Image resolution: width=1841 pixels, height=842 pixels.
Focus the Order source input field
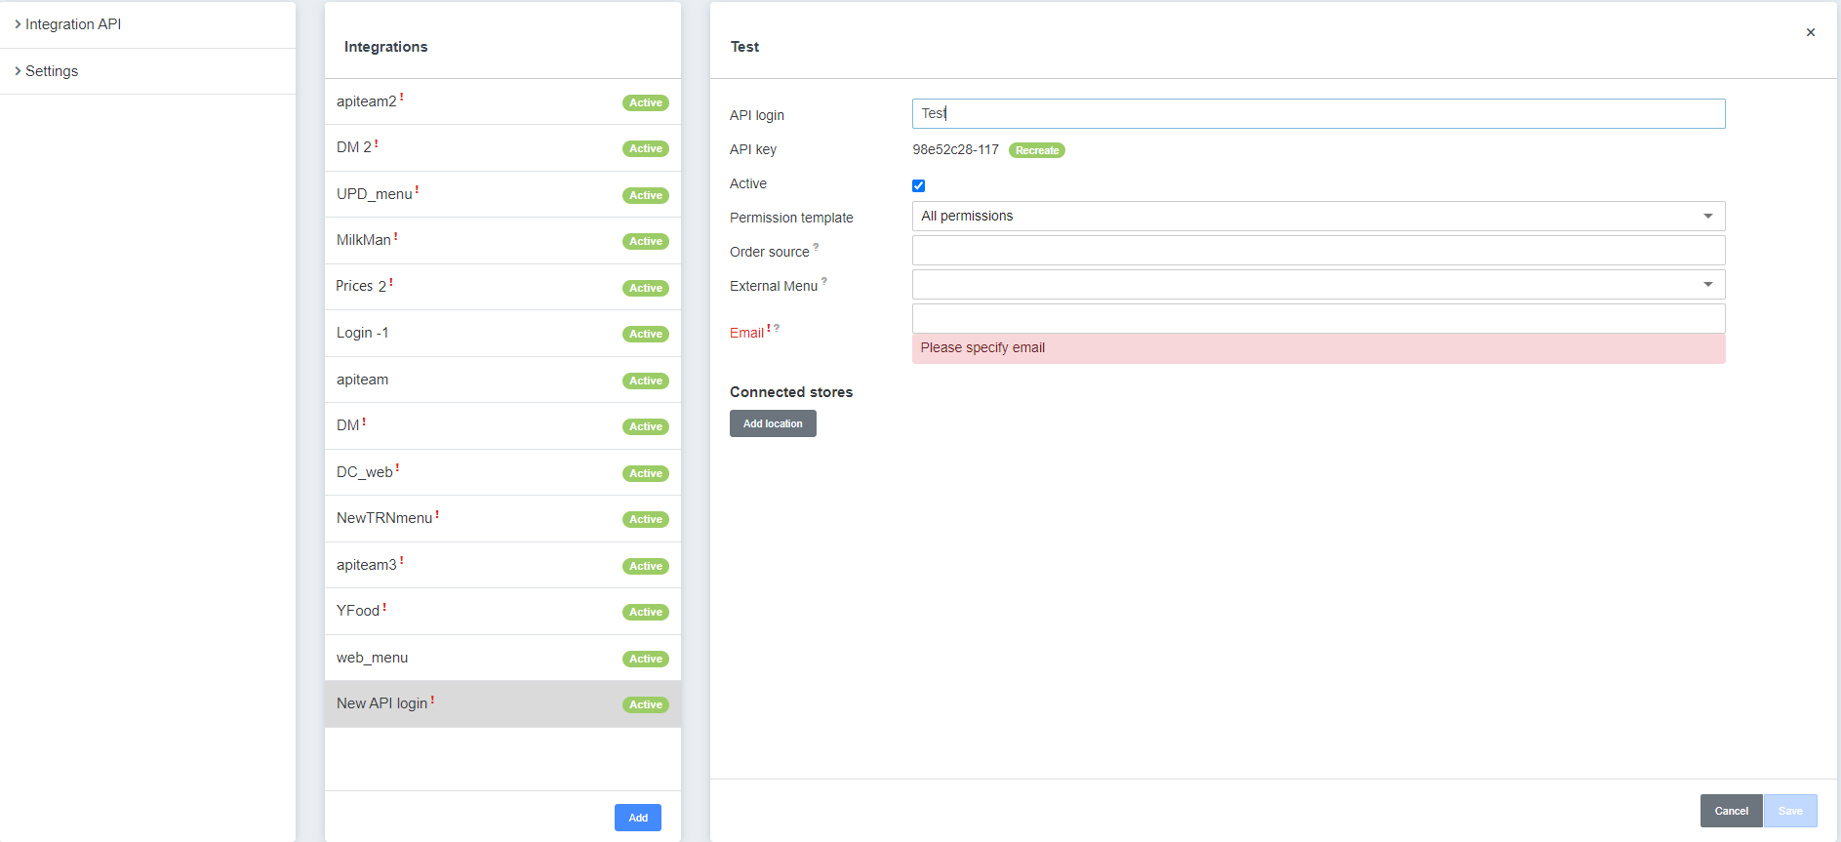pyautogui.click(x=1317, y=251)
